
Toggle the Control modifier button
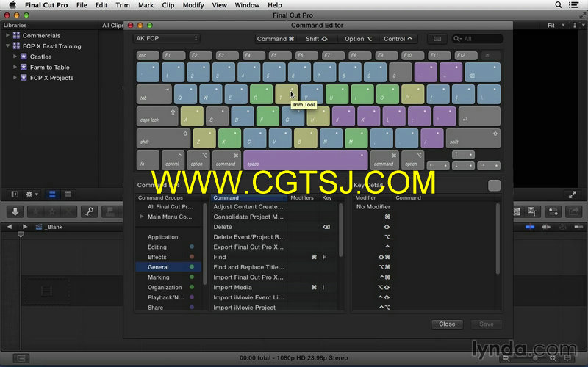[398, 39]
